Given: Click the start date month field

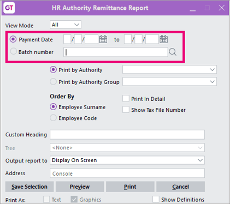Looking at the screenshot, I should click(78, 39).
